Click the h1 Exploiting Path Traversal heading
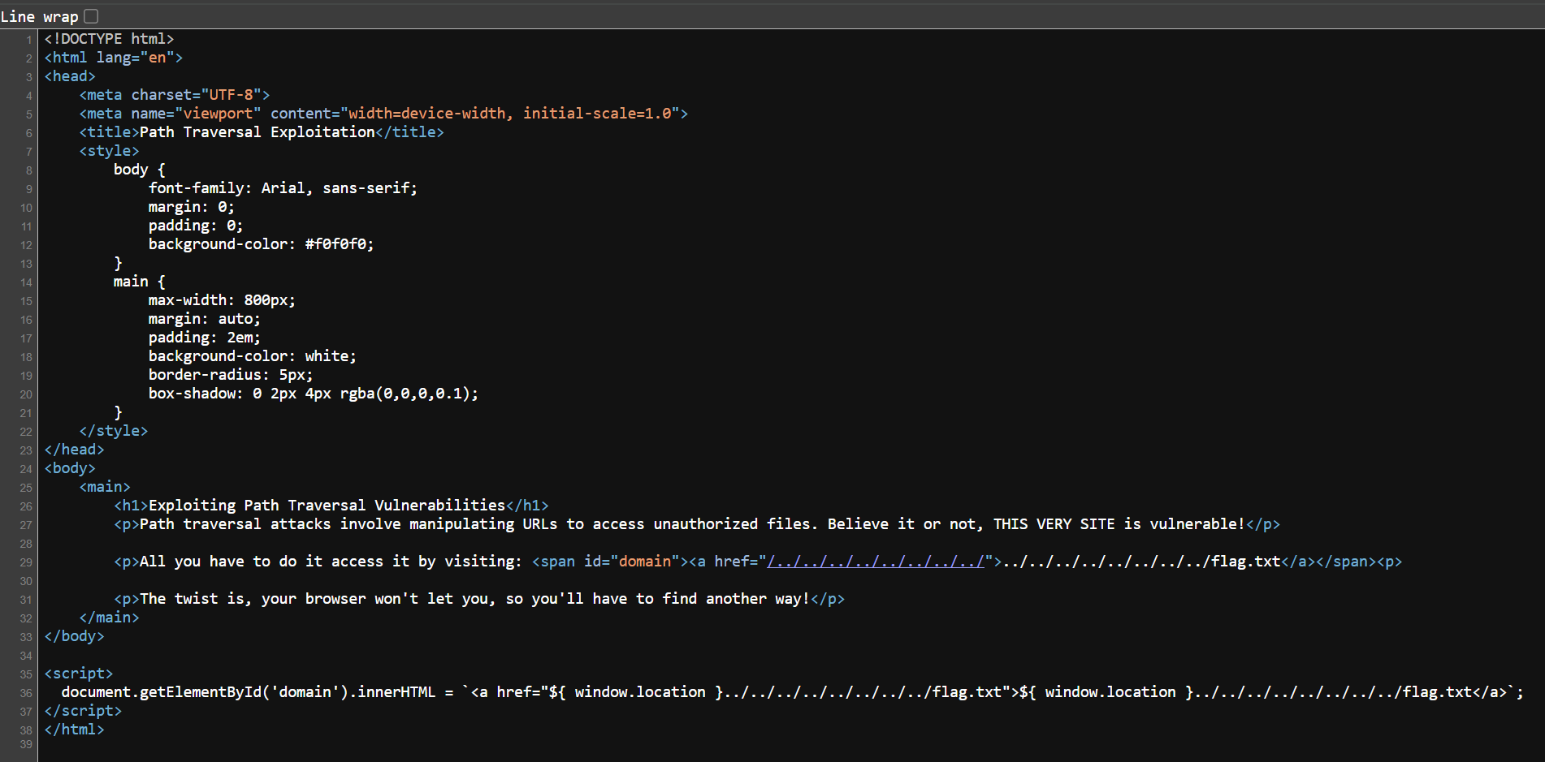The image size is (1545, 762). point(331,506)
